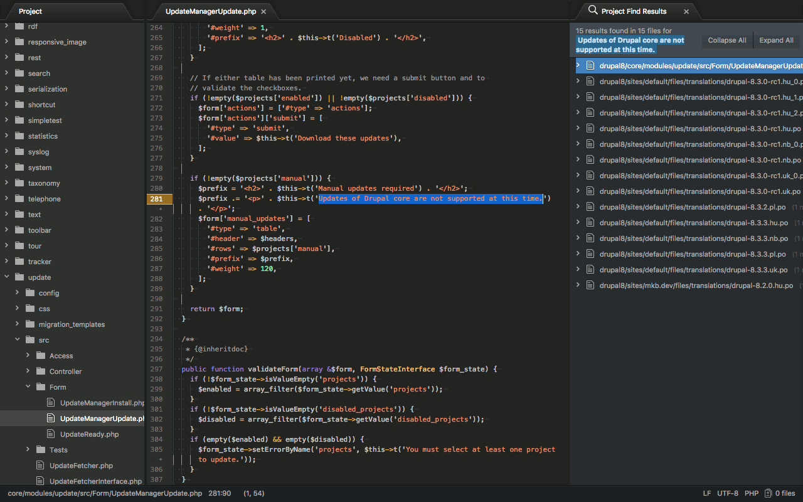The height and width of the screenshot is (502, 803).
Task: Click the Controller folder icon
Action: (x=41, y=371)
